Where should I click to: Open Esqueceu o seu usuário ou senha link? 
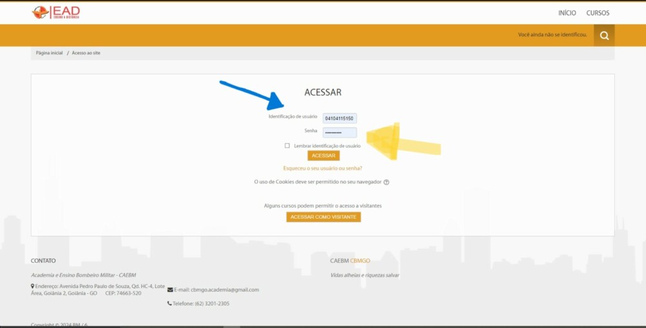tap(322, 169)
